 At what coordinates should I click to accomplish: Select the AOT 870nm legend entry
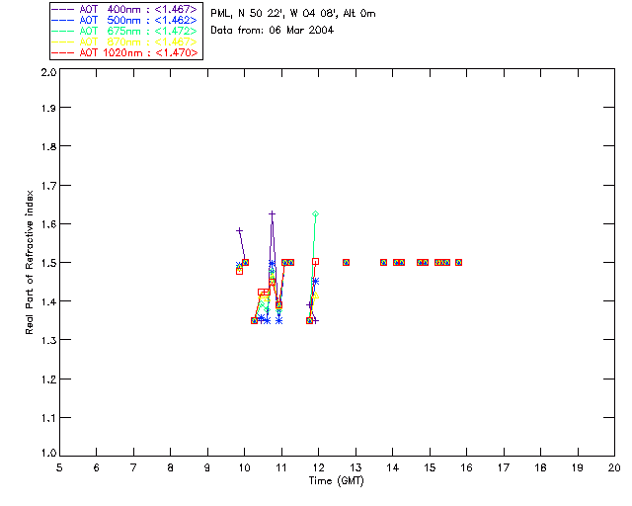click(x=124, y=42)
